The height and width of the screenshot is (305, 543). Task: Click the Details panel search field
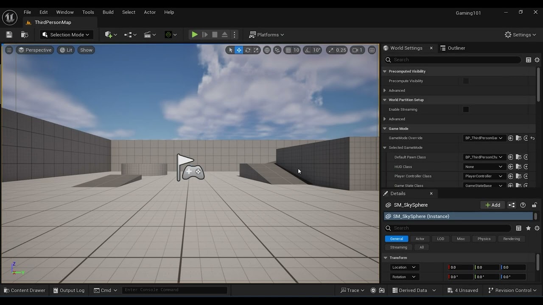point(448,228)
